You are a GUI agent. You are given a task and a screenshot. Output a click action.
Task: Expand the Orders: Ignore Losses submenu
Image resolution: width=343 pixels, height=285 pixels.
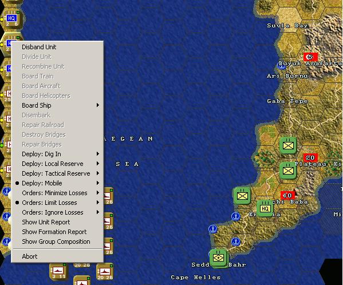57,212
